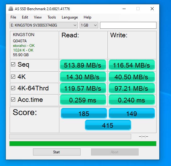
Task: Close the AS SSD Benchmark window
Action: pos(152,9)
